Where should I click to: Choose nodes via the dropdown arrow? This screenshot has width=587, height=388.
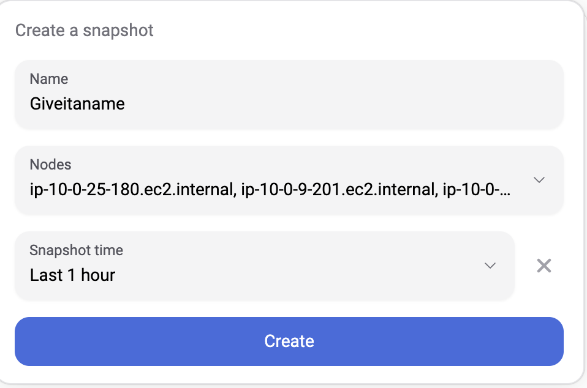tap(539, 180)
